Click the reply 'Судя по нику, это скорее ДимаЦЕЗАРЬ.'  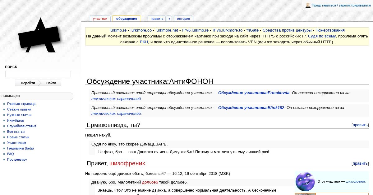[x=129, y=144]
